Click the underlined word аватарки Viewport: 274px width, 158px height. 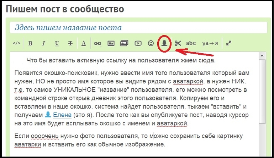click(28, 145)
